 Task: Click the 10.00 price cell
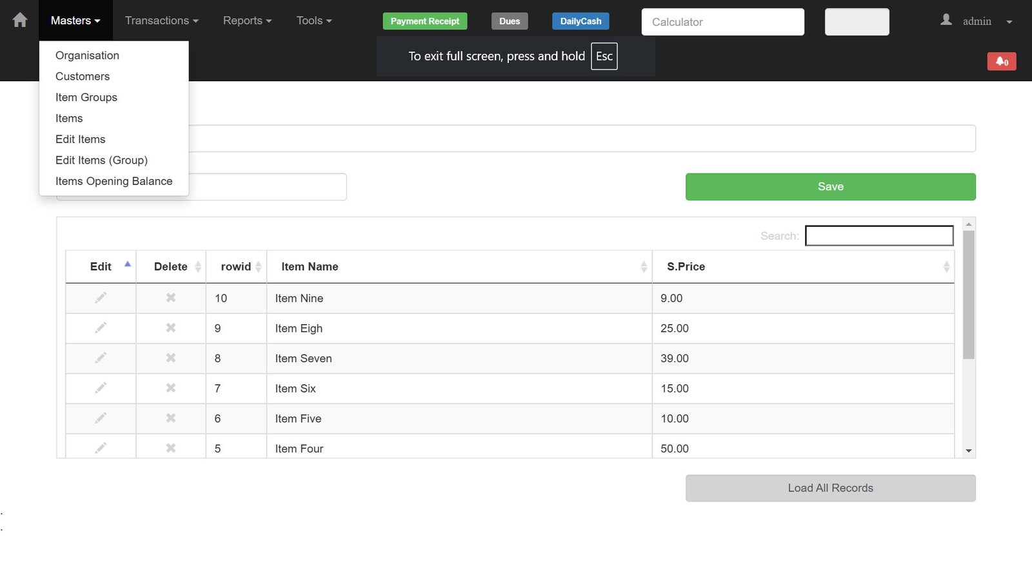tap(803, 419)
